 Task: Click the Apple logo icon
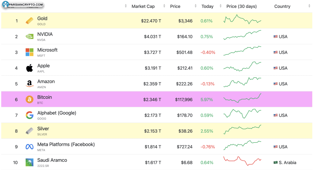click(x=29, y=68)
